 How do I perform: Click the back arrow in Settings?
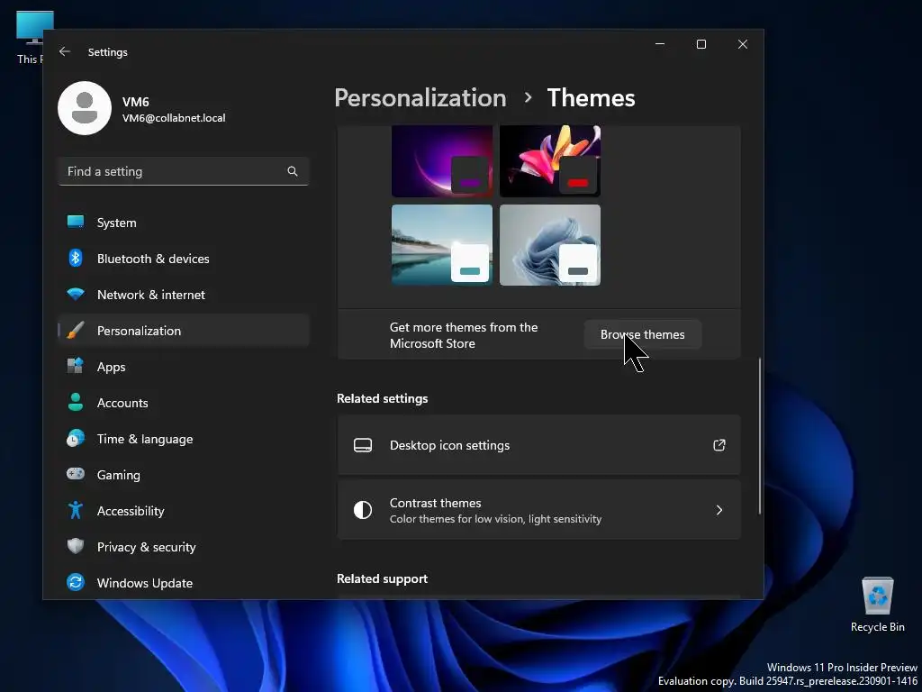pyautogui.click(x=65, y=51)
